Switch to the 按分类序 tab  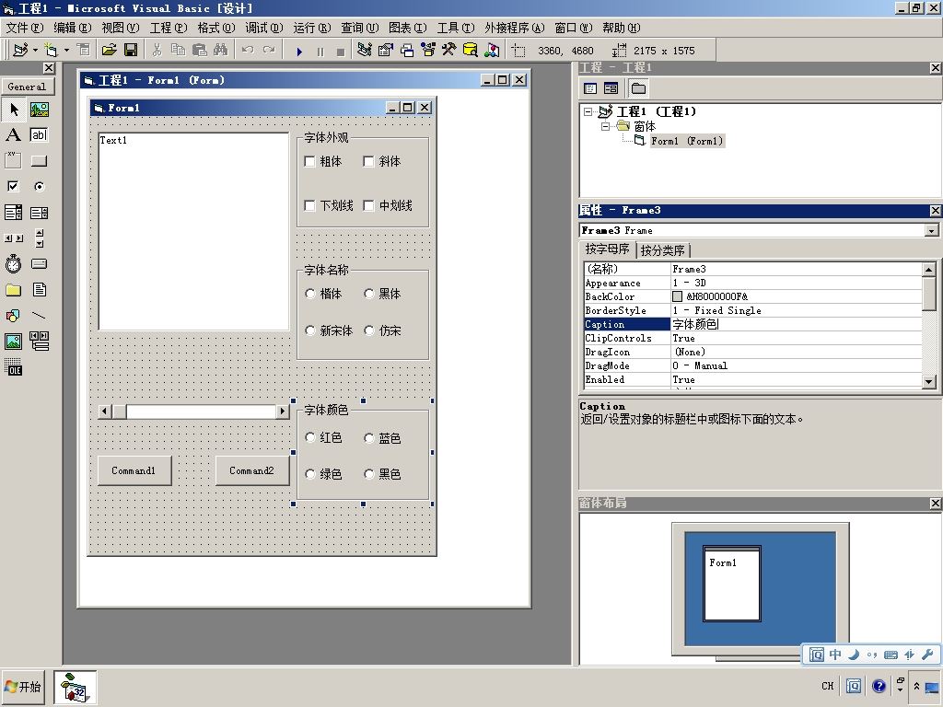[663, 250]
